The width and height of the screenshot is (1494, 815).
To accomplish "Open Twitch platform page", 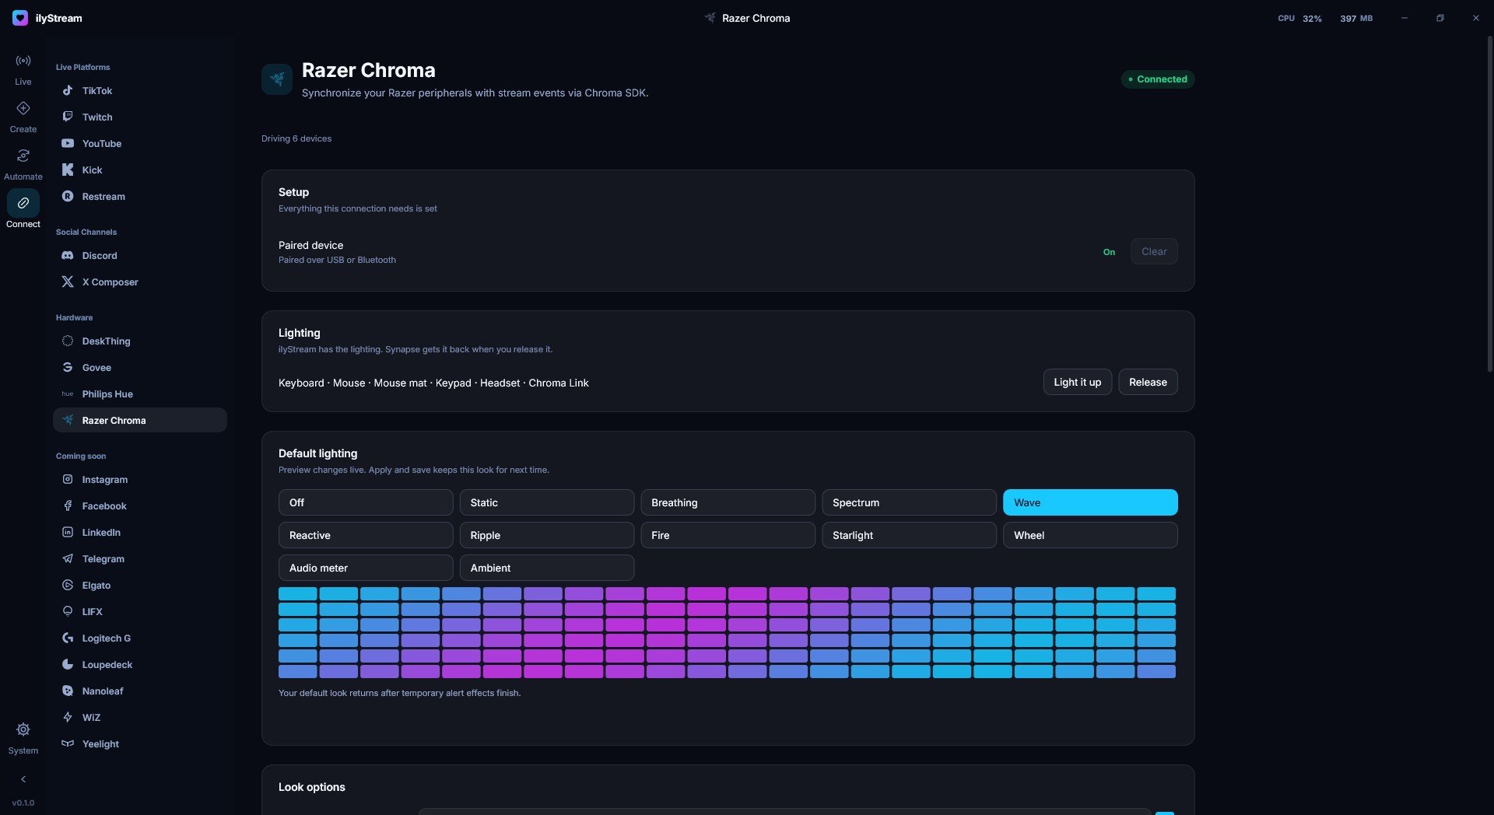I will [140, 117].
